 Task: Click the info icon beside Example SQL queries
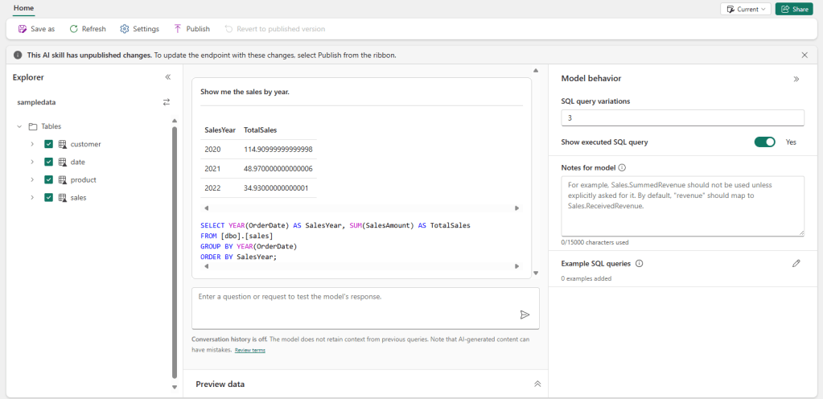click(639, 263)
